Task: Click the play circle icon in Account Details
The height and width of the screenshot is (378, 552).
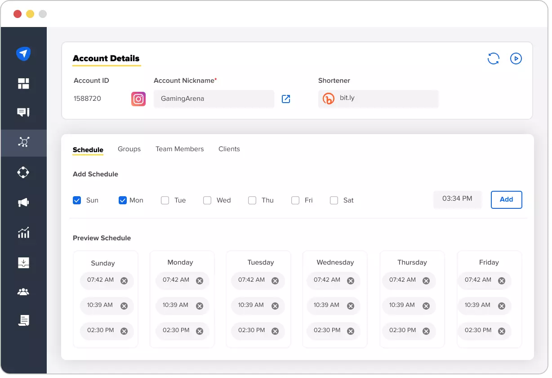Action: coord(516,58)
